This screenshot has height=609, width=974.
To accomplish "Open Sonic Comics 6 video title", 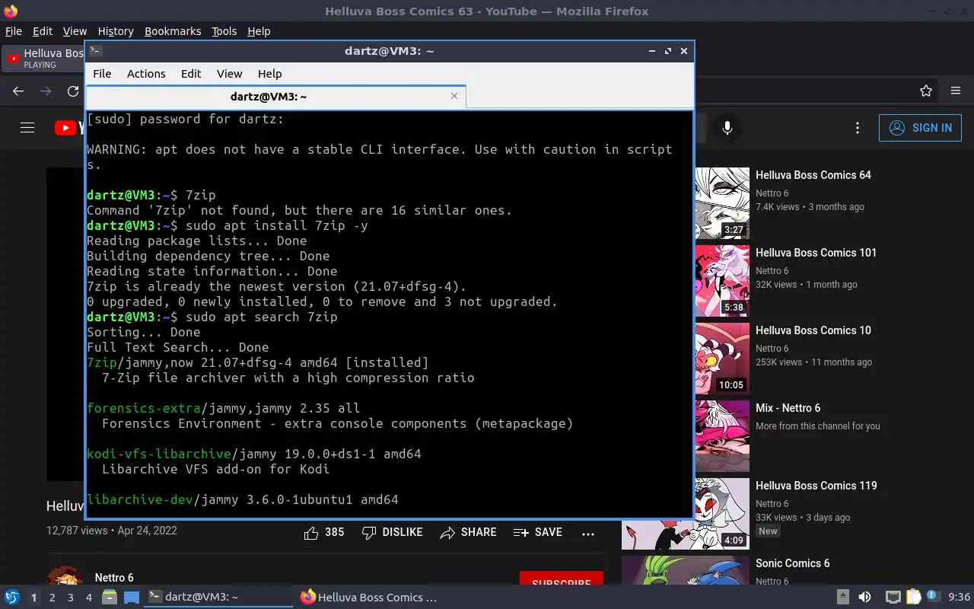I will tap(792, 563).
